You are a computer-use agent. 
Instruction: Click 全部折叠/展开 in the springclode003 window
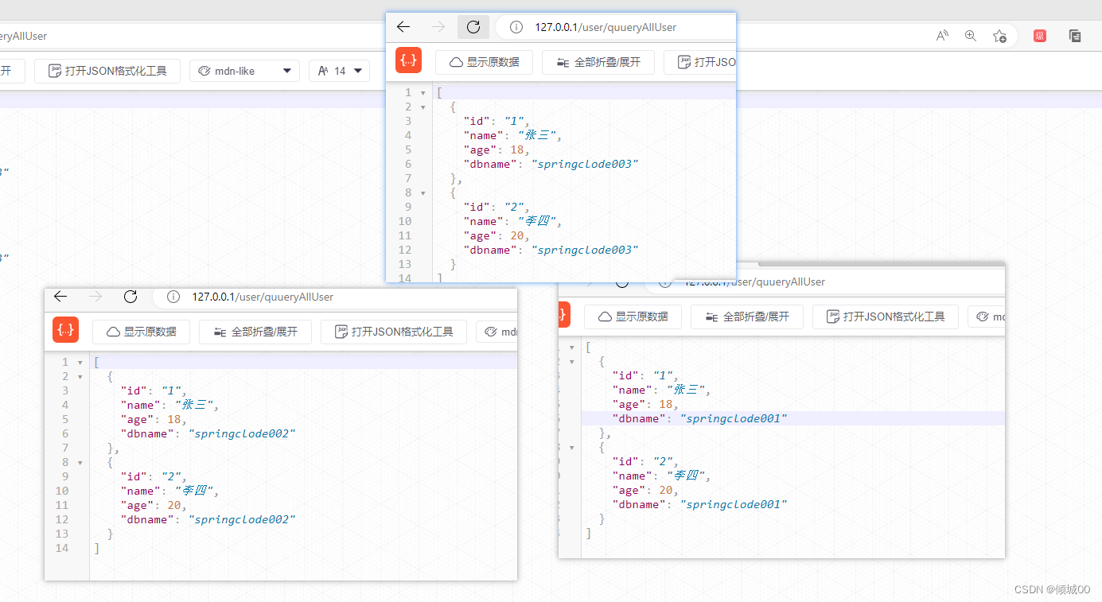point(598,62)
